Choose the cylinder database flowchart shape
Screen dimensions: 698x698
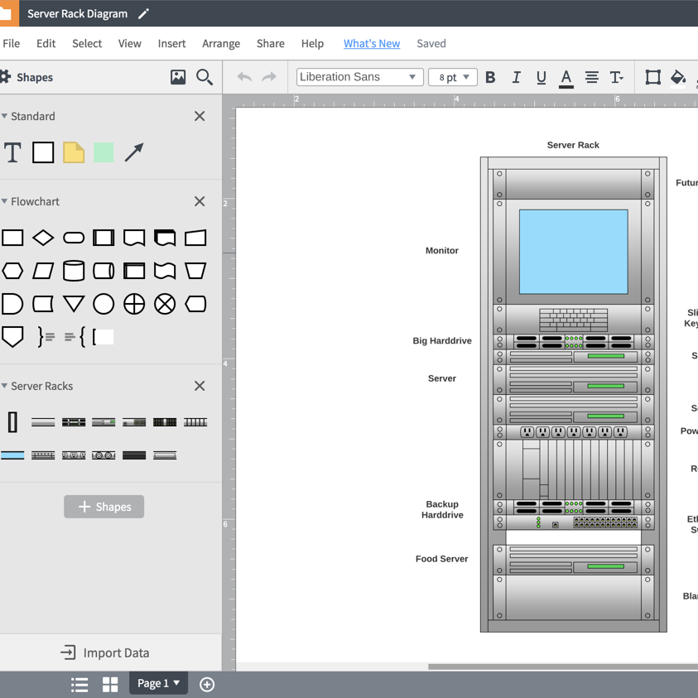74,271
